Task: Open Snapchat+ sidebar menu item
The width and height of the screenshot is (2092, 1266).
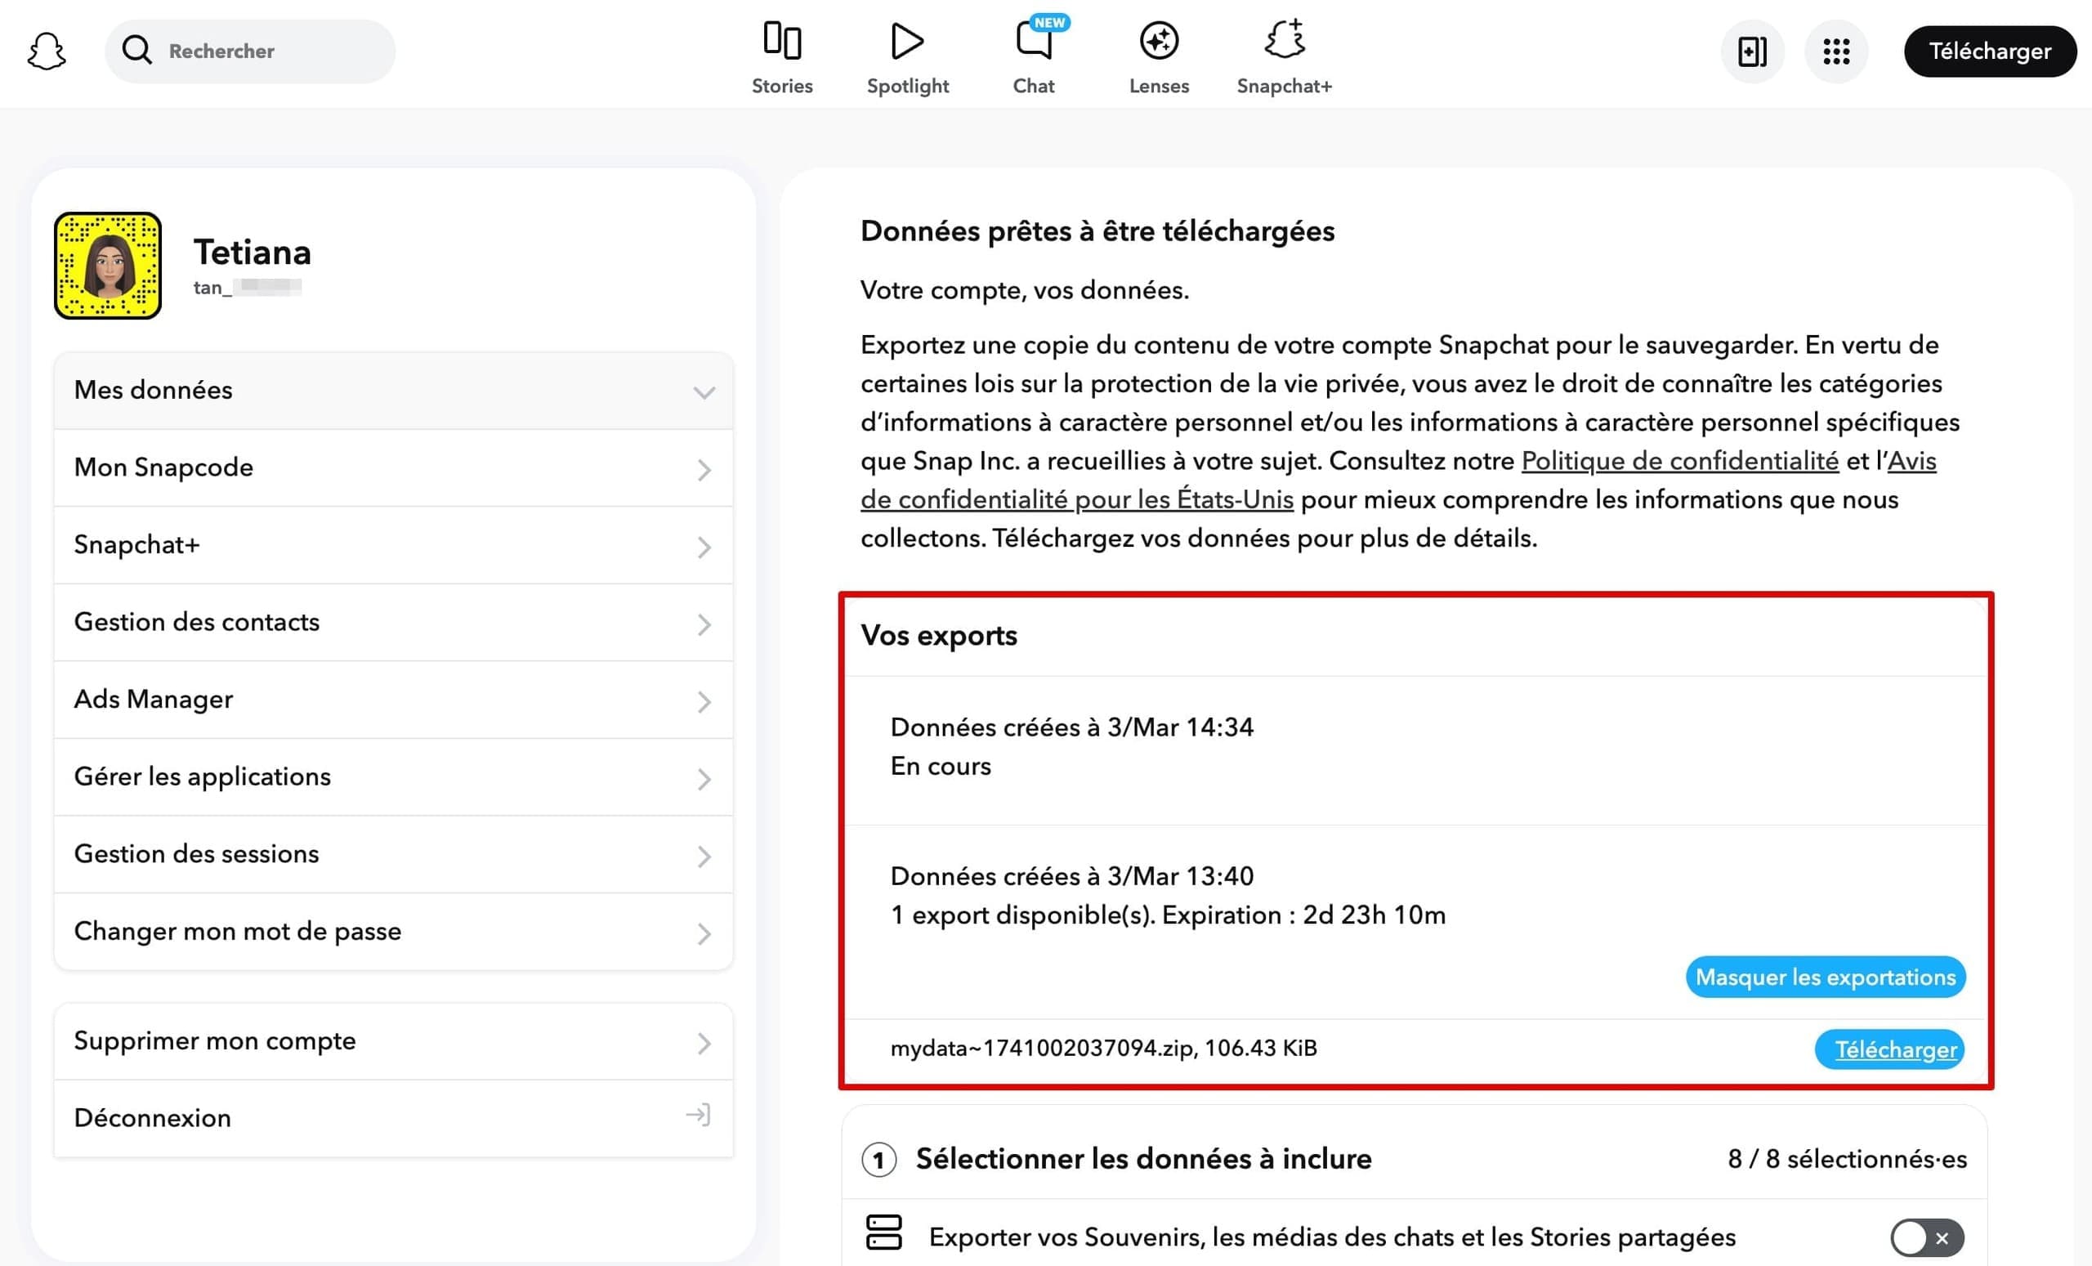Action: point(393,545)
